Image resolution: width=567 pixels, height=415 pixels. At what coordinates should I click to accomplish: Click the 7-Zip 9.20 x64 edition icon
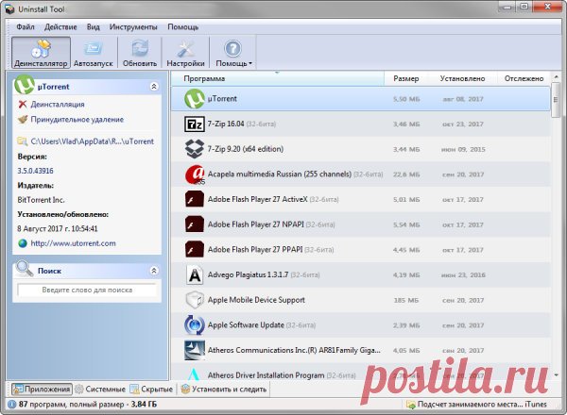tap(195, 149)
